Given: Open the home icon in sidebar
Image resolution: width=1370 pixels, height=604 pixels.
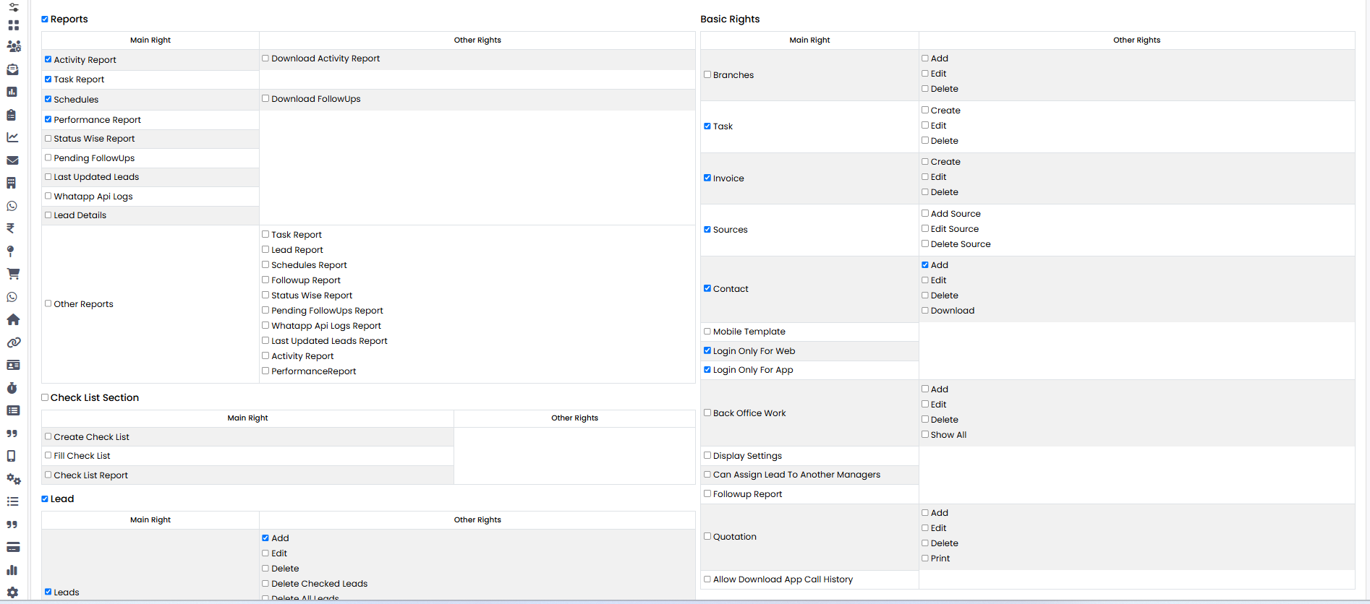Looking at the screenshot, I should click(12, 319).
